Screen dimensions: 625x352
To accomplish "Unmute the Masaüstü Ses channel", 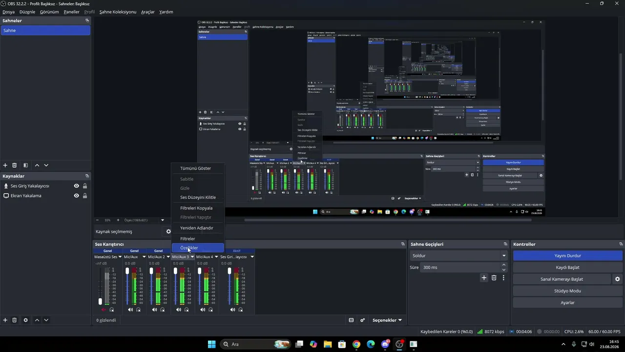I will [x=103, y=309].
